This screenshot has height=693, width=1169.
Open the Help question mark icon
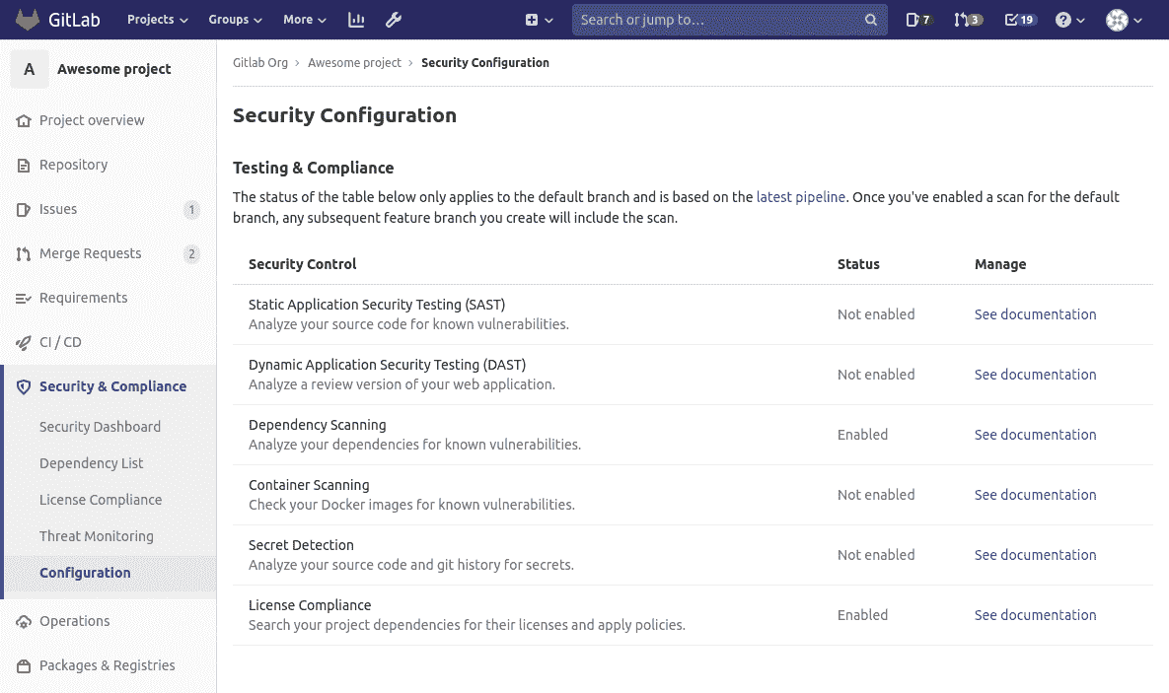pyautogui.click(x=1068, y=19)
